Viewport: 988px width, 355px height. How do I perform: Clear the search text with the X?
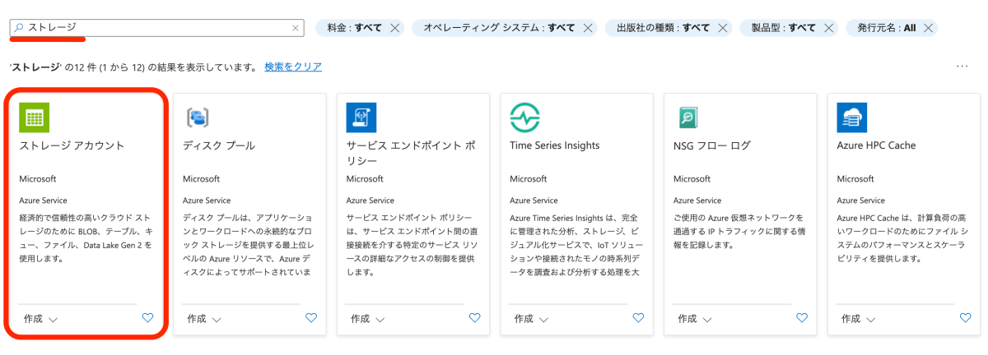296,28
